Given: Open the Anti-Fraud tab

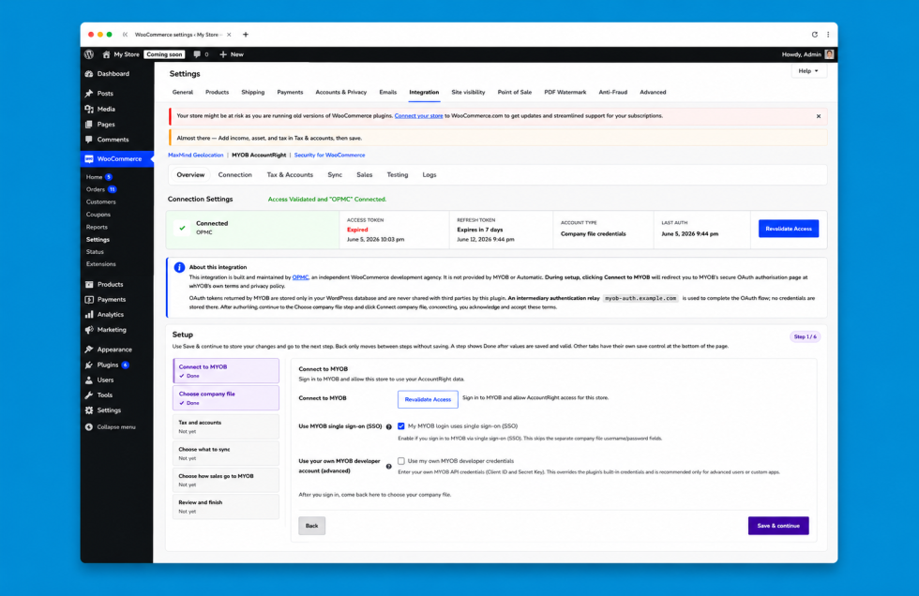Looking at the screenshot, I should pyautogui.click(x=612, y=93).
